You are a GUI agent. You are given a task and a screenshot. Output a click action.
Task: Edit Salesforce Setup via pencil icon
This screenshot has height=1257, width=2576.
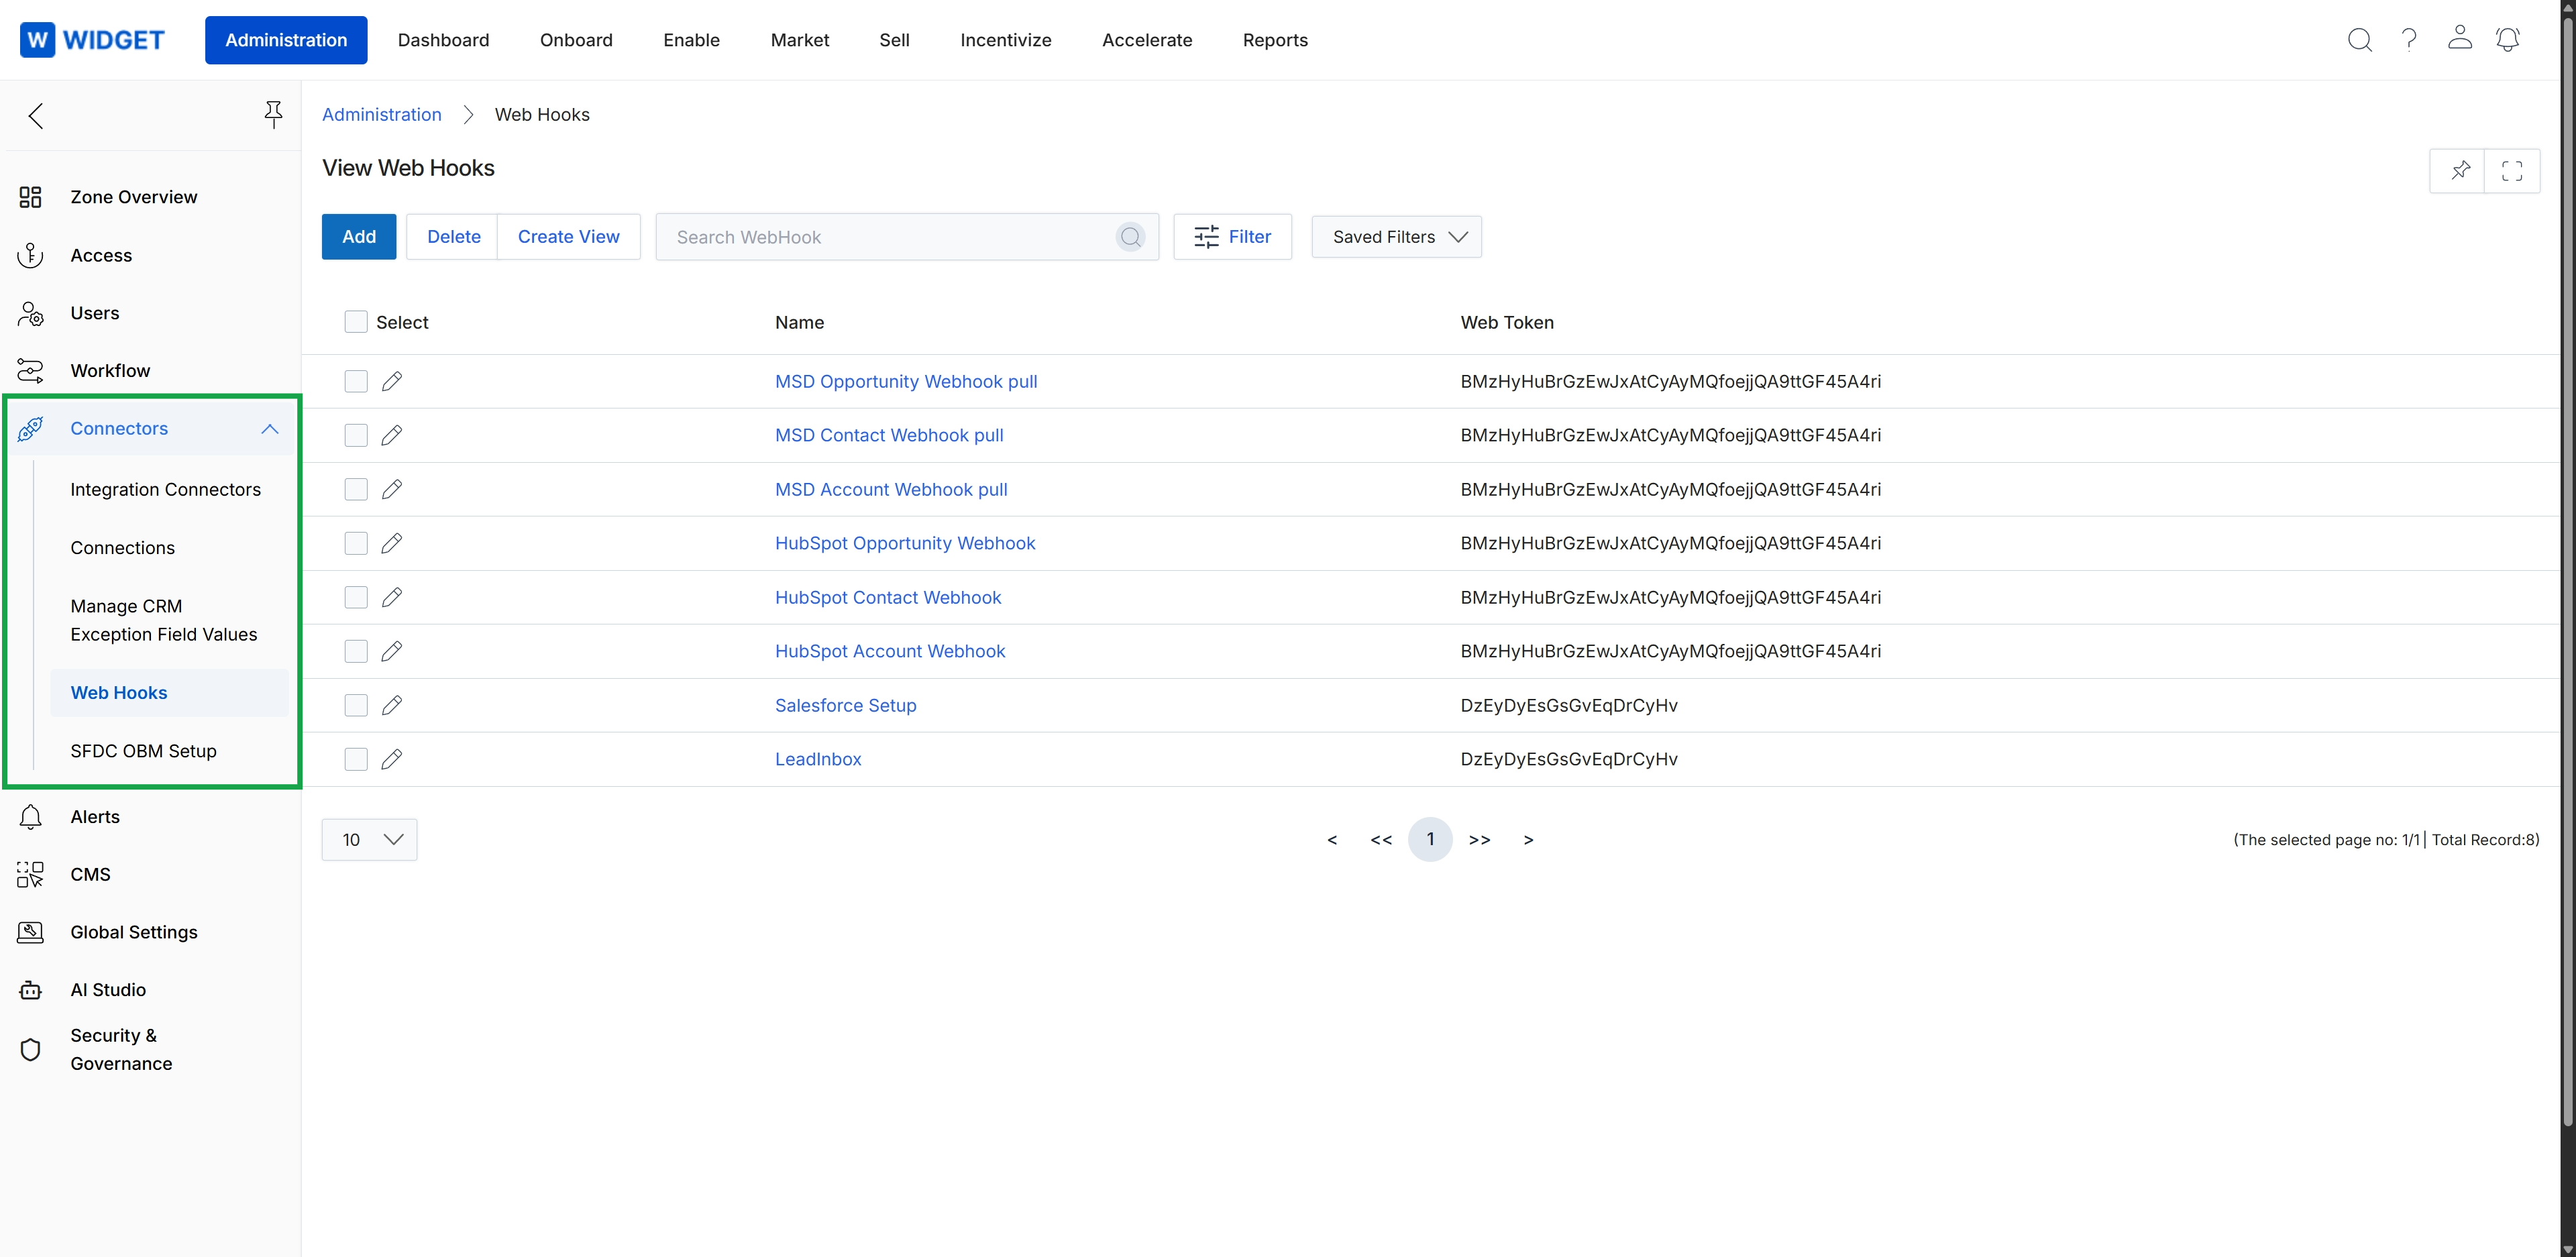pyautogui.click(x=392, y=705)
